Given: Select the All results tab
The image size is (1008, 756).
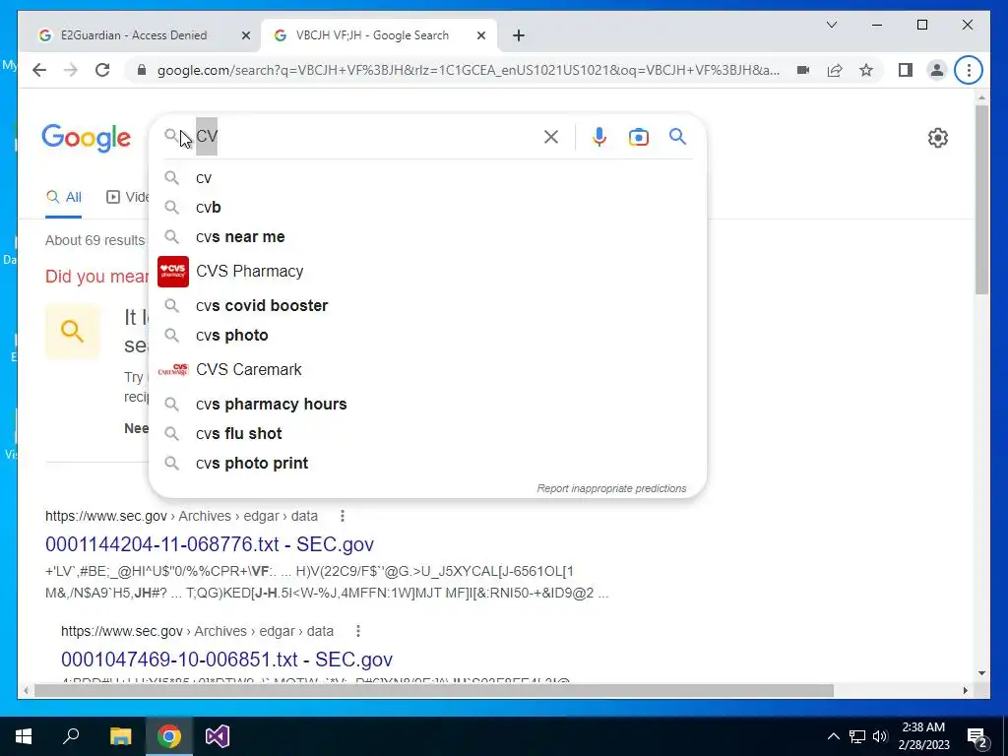Looking at the screenshot, I should 64,197.
